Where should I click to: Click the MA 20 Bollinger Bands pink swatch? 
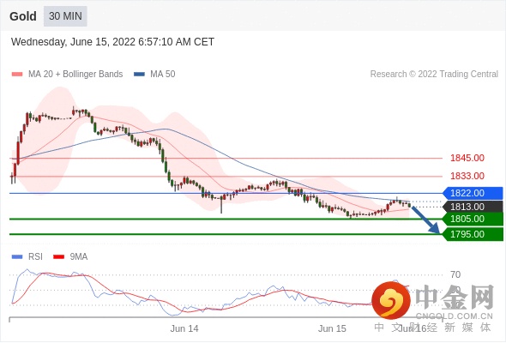[x=17, y=75]
